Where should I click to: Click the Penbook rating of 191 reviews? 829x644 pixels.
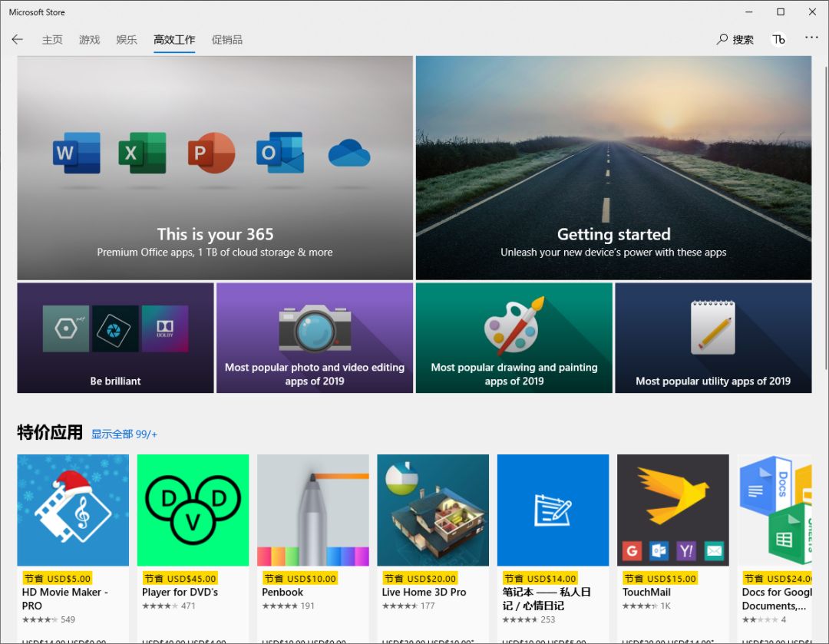click(288, 606)
